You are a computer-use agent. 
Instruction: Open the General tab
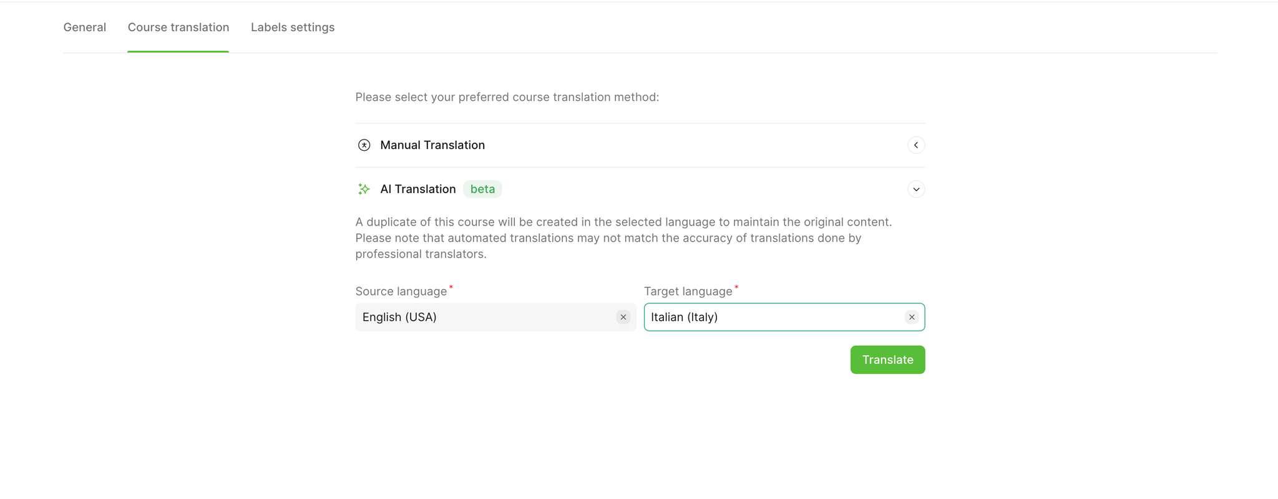click(84, 27)
